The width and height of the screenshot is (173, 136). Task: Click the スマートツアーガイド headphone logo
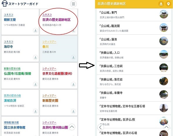pos(5,4)
